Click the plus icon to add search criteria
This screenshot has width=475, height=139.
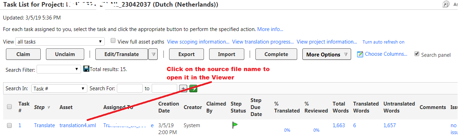click(183, 88)
